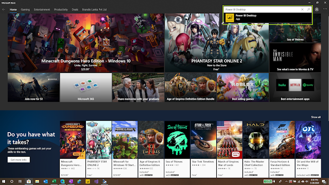Open the Entertainment tab

pos(42,9)
